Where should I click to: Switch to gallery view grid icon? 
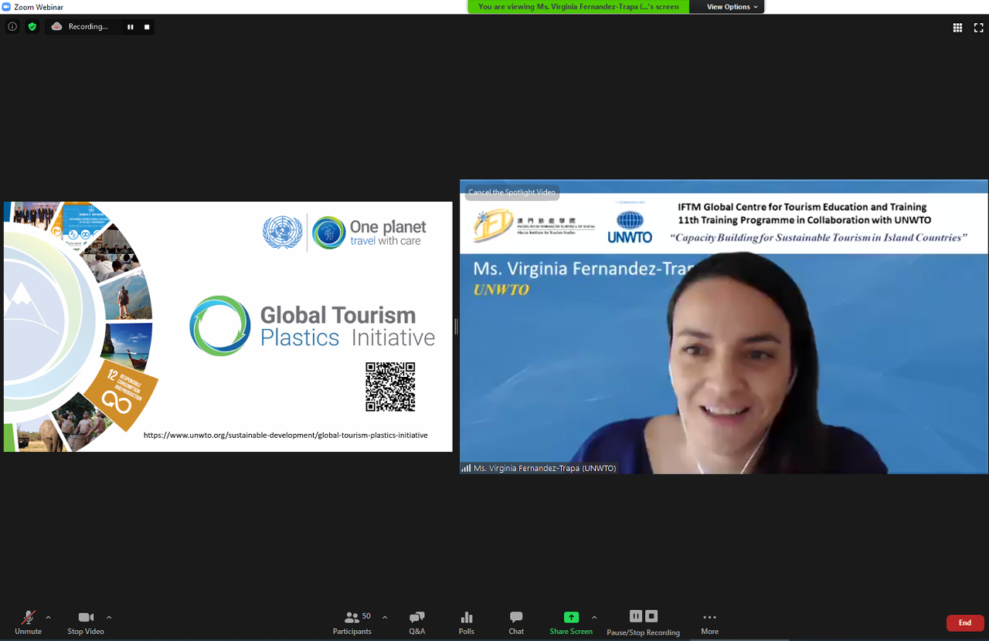[x=957, y=28]
